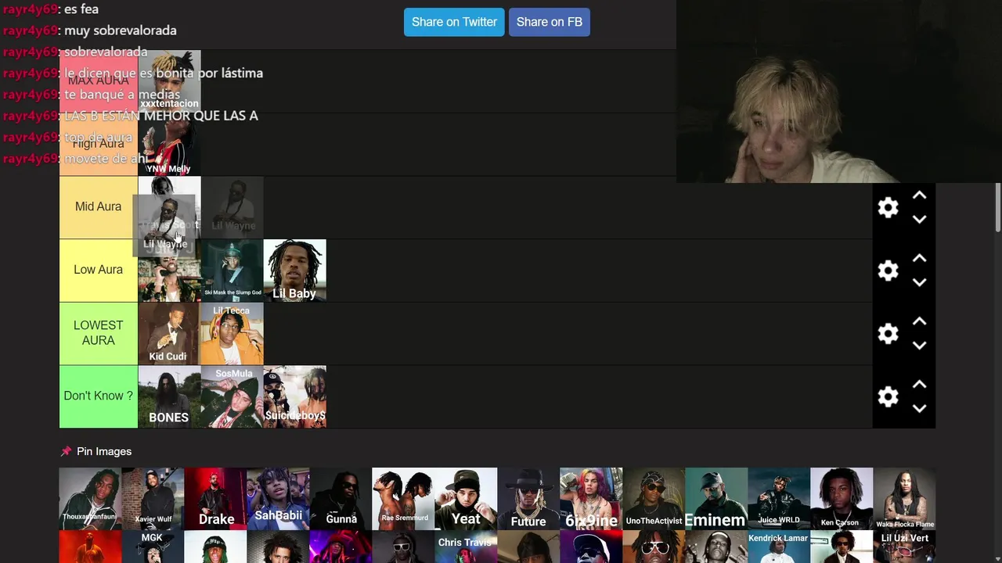Choose the SuicideboyS image
The width and height of the screenshot is (1002, 563).
click(x=295, y=396)
